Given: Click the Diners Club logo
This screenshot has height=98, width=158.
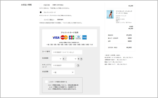Looking at the screenshot, I should pyautogui.click(x=78, y=37).
